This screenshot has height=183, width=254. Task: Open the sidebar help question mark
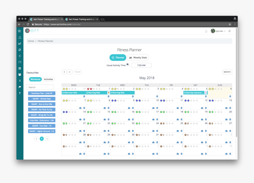click(x=19, y=93)
